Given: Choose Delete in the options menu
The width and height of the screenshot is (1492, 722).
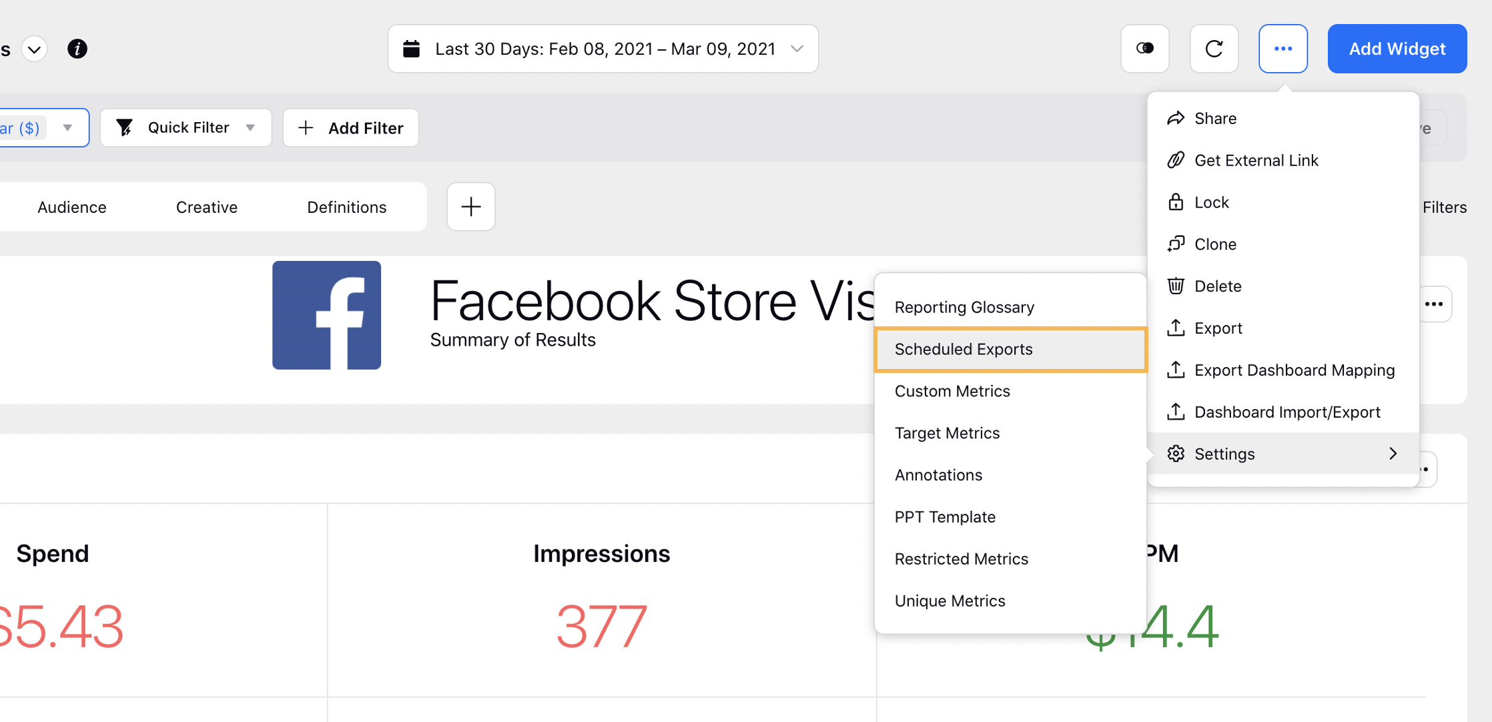Looking at the screenshot, I should click(x=1283, y=286).
